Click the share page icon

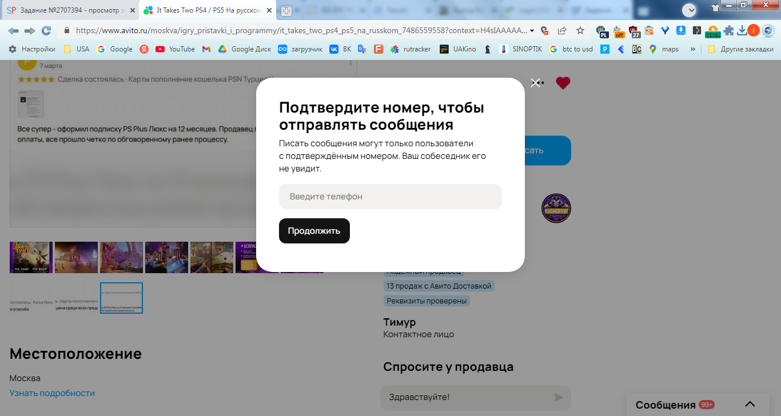[x=563, y=30]
